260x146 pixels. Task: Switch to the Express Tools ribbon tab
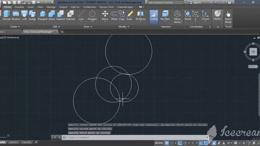pos(106,7)
